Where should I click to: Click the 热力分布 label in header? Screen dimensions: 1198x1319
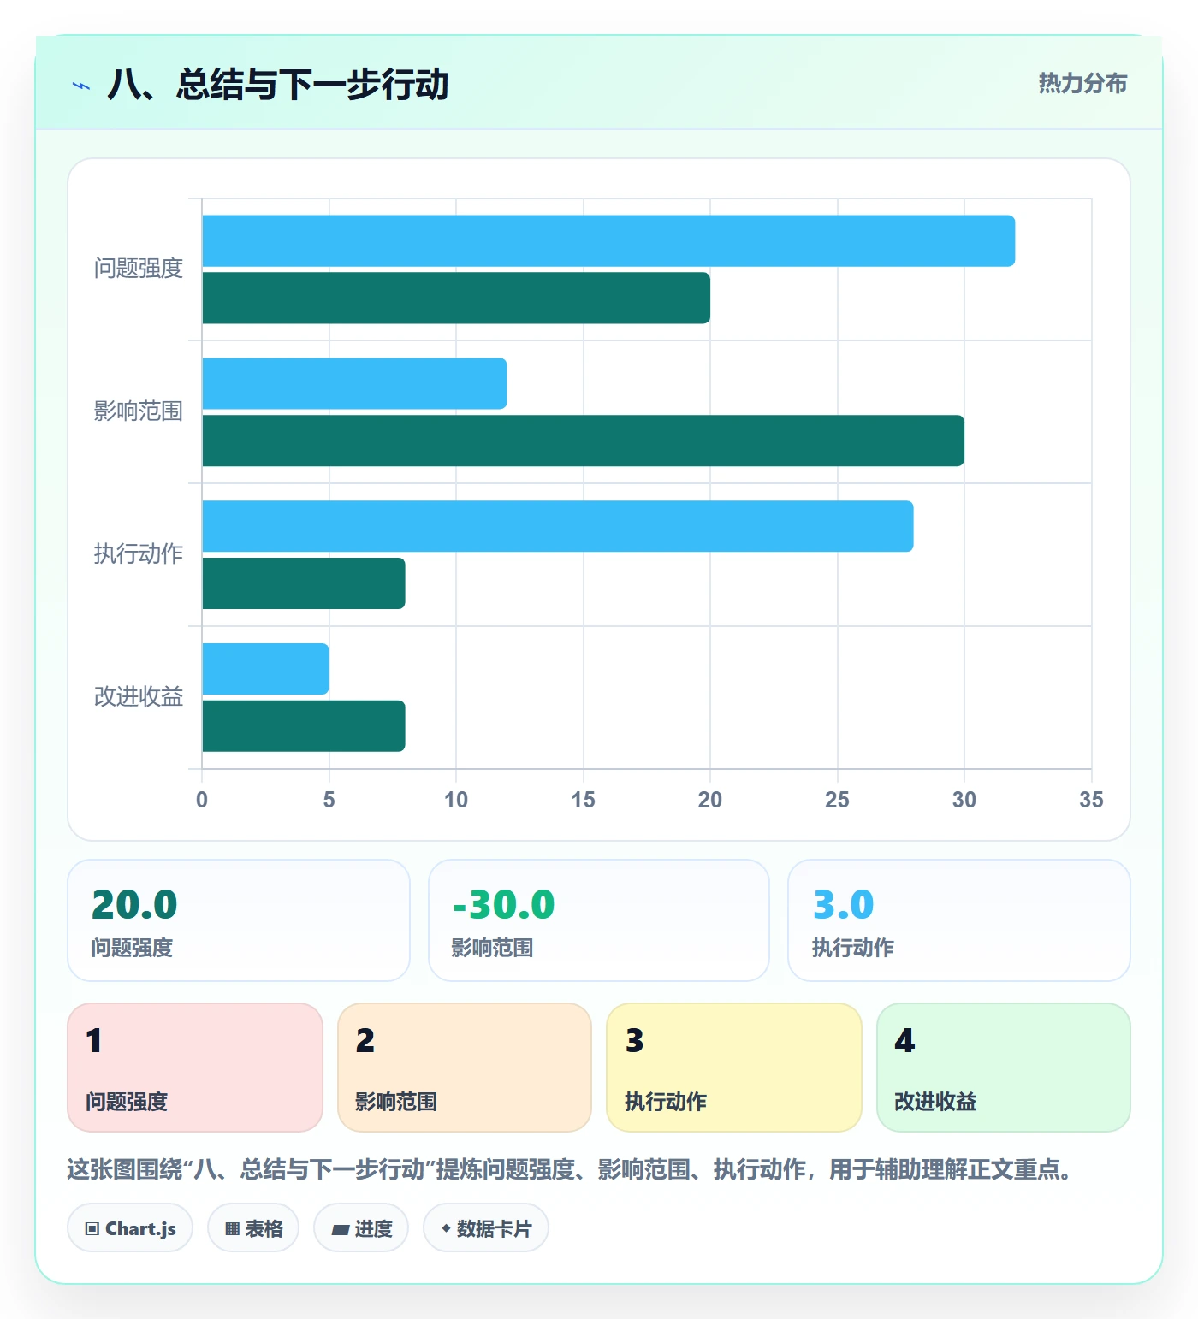click(1082, 83)
